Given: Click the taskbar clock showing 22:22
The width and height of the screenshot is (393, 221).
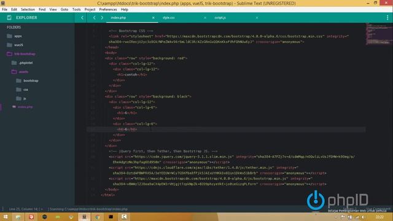Looking at the screenshot, I should point(379,217).
